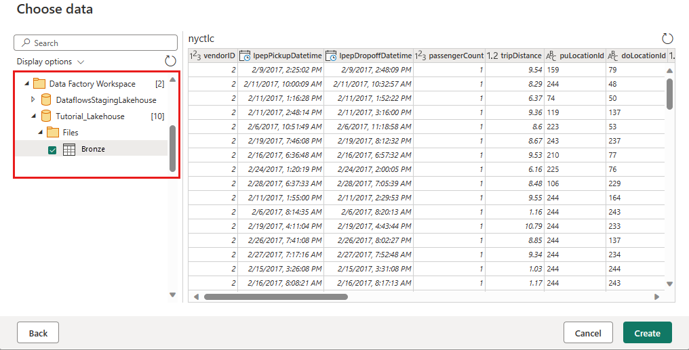This screenshot has width=689, height=350.
Task: Refresh the nyctlc data preview
Action: click(667, 39)
